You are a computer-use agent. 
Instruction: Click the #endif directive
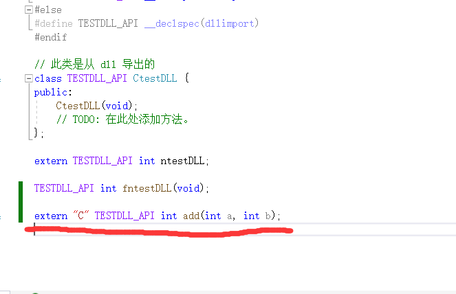[x=51, y=37]
